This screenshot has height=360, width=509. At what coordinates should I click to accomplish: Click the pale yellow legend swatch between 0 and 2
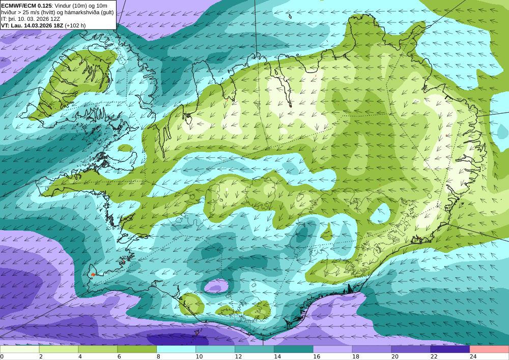coord(19,349)
